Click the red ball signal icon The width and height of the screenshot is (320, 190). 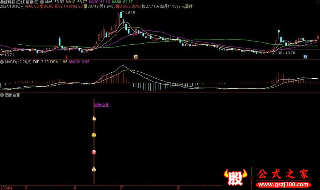(94, 152)
